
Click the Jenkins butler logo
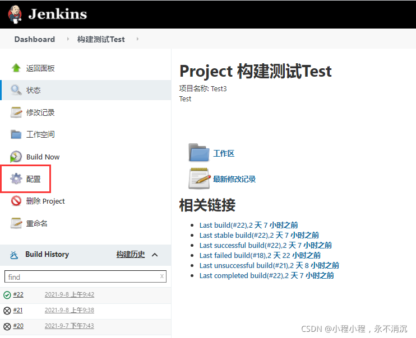15,14
